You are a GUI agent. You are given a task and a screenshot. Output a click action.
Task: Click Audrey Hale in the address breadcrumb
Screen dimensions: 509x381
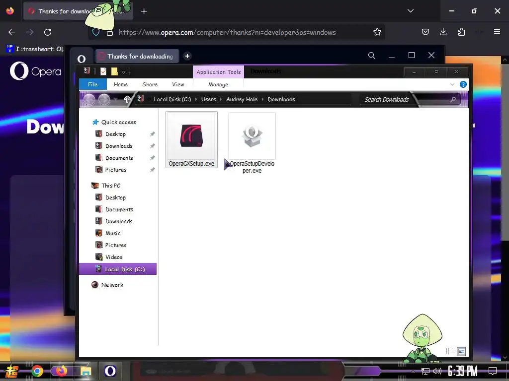pos(242,99)
